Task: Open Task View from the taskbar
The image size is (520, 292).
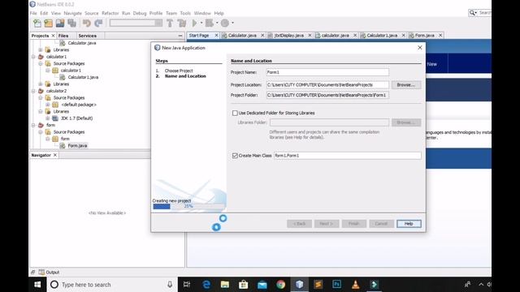Action: click(187, 285)
